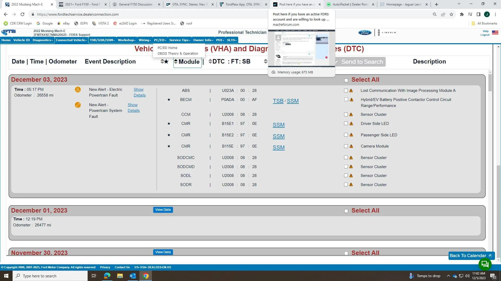Open File Explorer from the taskbar
Image resolution: width=501 pixels, height=281 pixels.
(x=120, y=276)
